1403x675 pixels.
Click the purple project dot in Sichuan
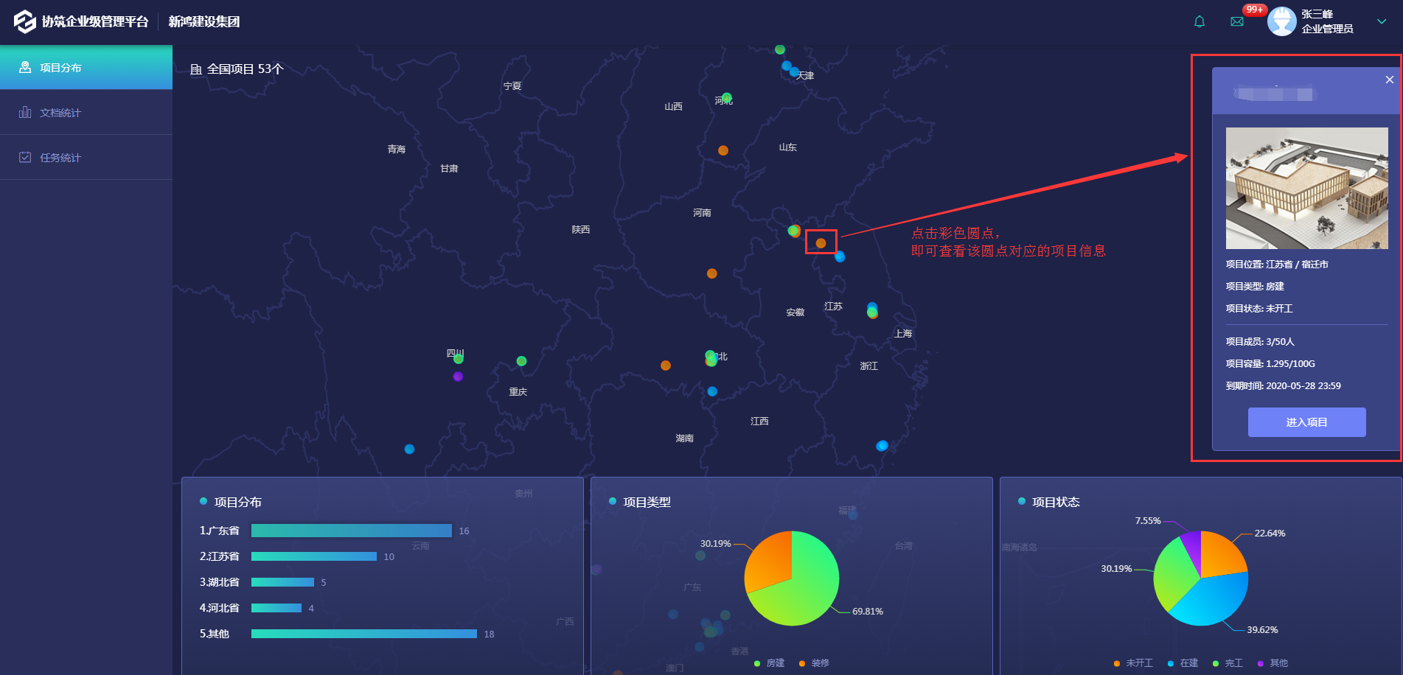pyautogui.click(x=458, y=377)
